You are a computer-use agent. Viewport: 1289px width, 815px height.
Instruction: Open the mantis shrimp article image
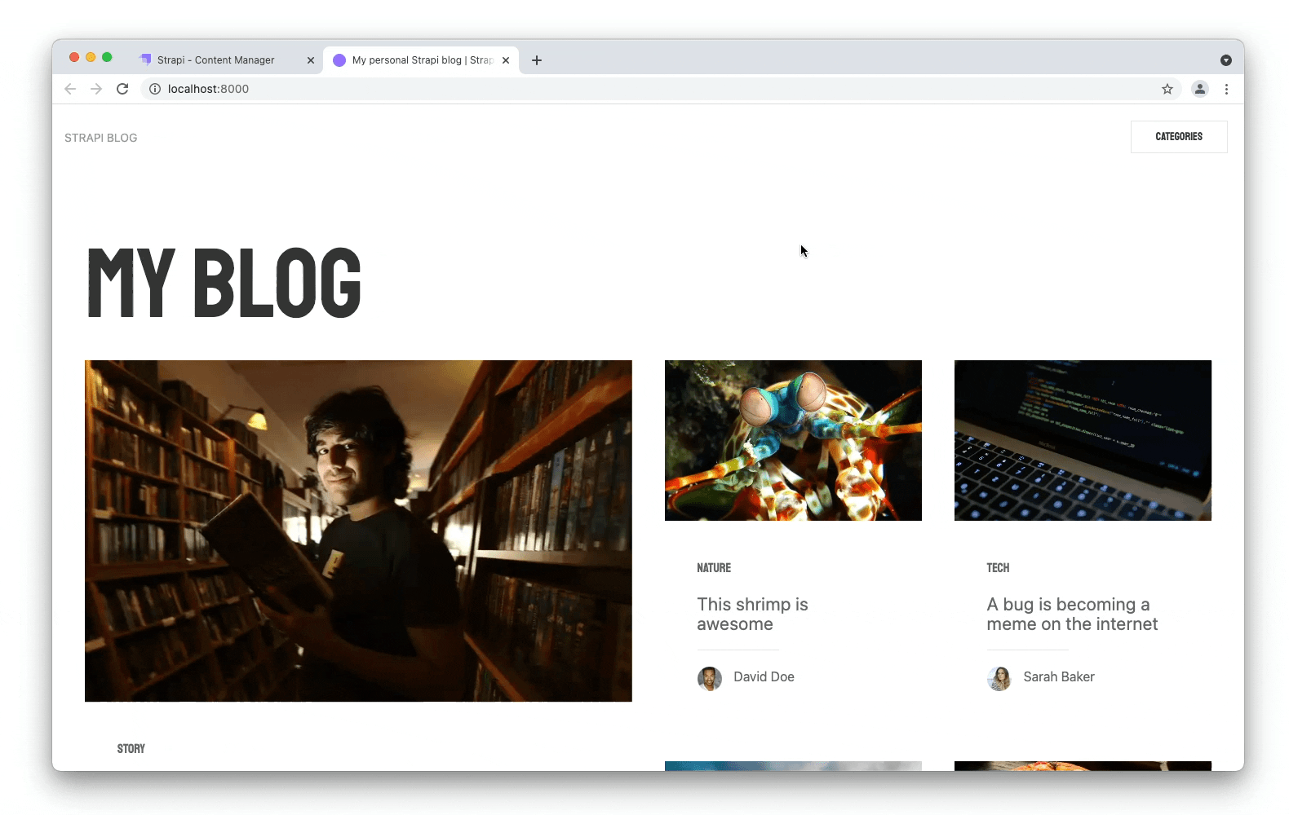coord(793,440)
